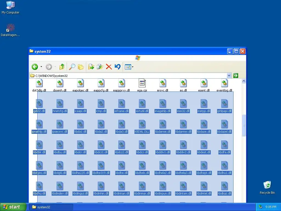Open the Recycle Bin desktop icon
281x211 pixels.
pyautogui.click(x=267, y=188)
